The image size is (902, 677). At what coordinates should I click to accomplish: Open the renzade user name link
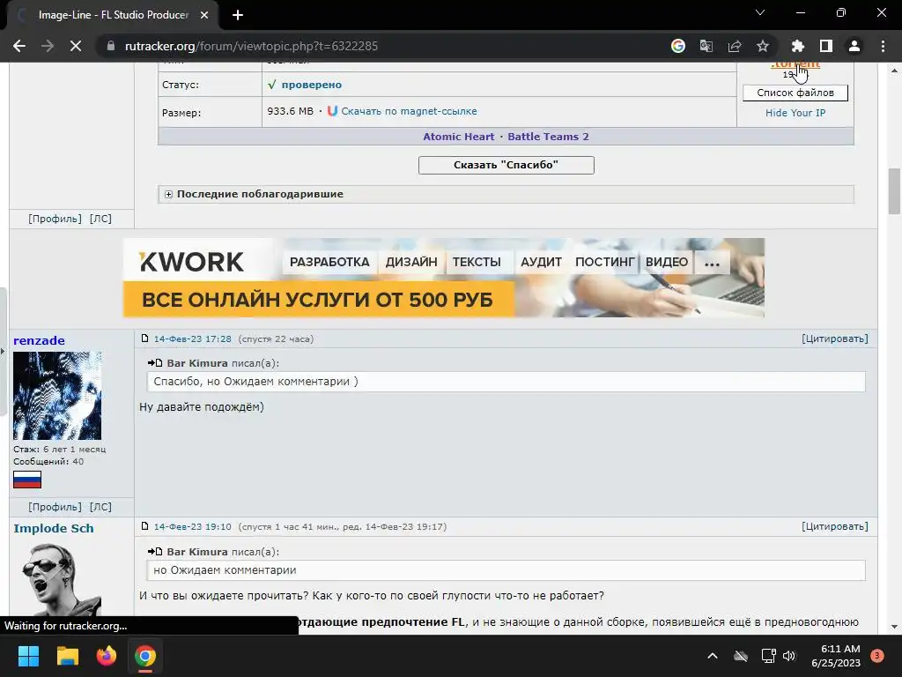point(39,340)
